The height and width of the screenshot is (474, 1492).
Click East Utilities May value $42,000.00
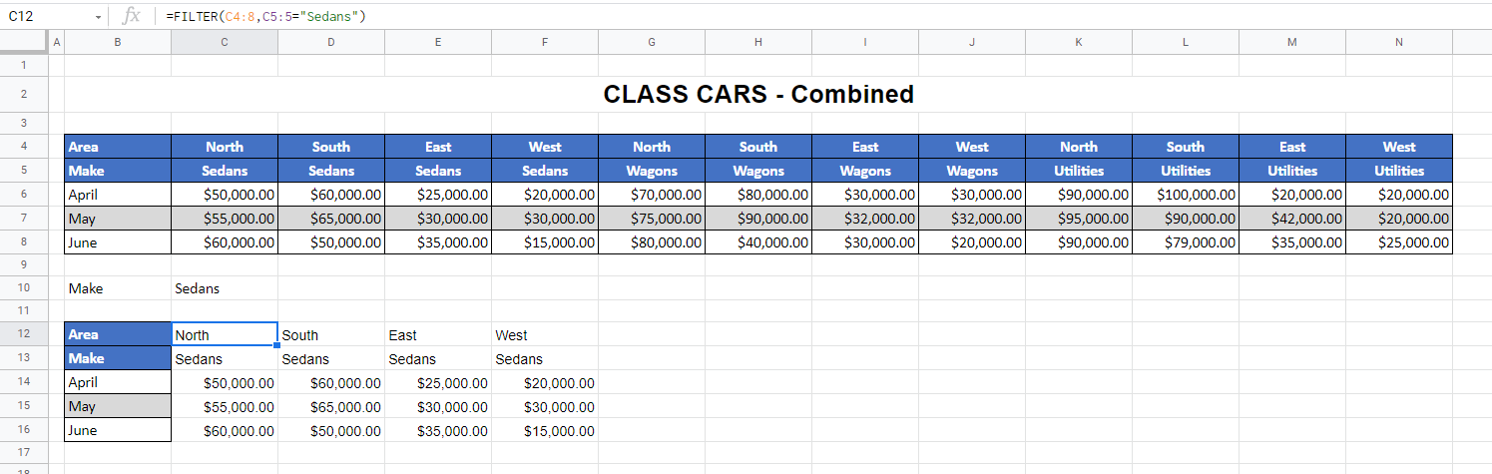[x=1292, y=219]
